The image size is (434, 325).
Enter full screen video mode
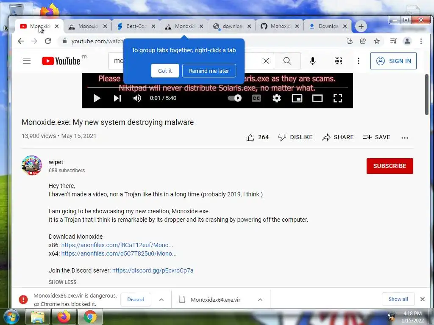pos(338,98)
